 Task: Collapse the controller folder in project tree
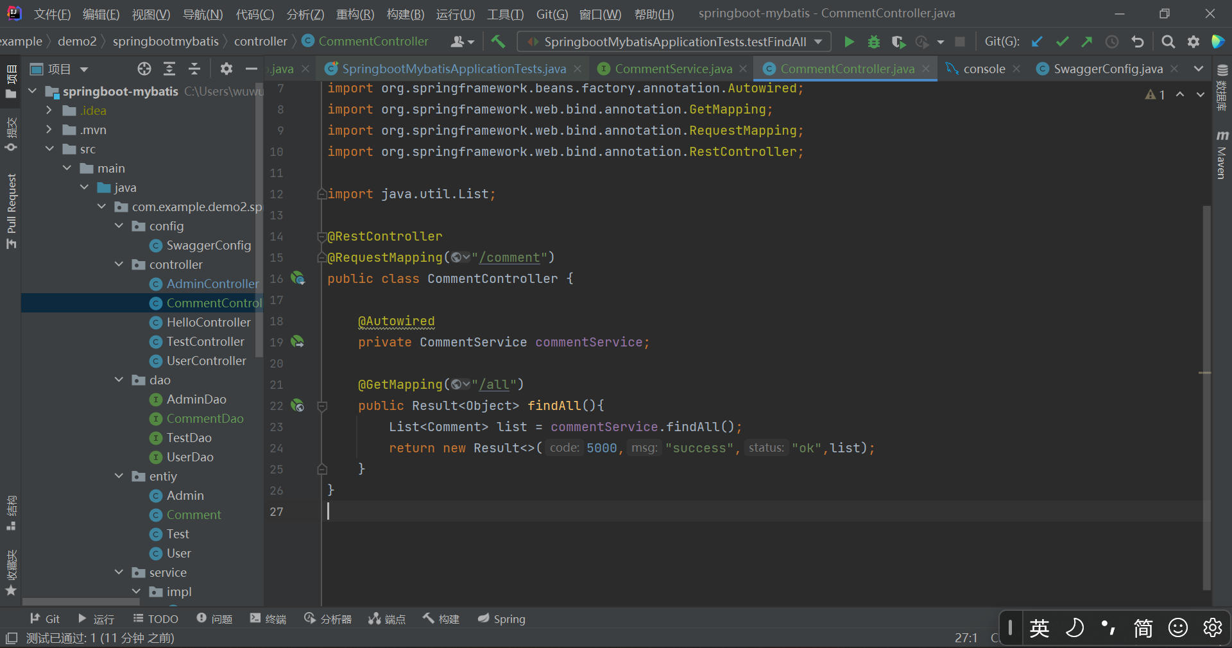coord(119,264)
